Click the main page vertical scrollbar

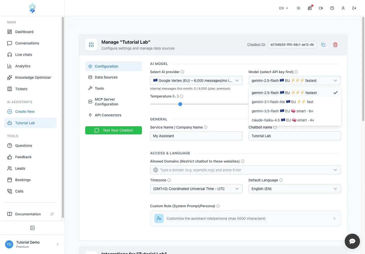(x=363, y=69)
